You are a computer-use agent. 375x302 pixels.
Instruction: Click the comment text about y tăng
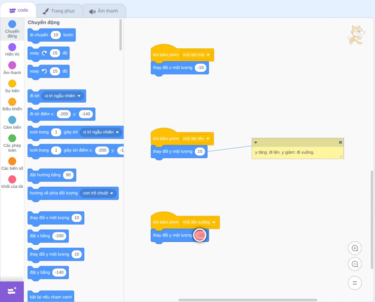click(284, 152)
